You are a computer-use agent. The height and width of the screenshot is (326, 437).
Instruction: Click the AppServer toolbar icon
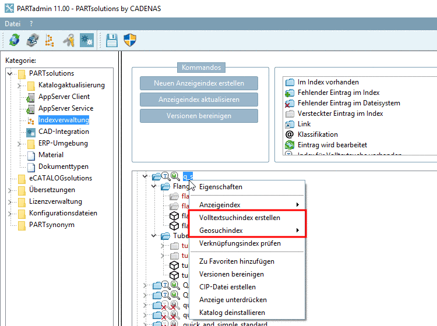point(33,40)
